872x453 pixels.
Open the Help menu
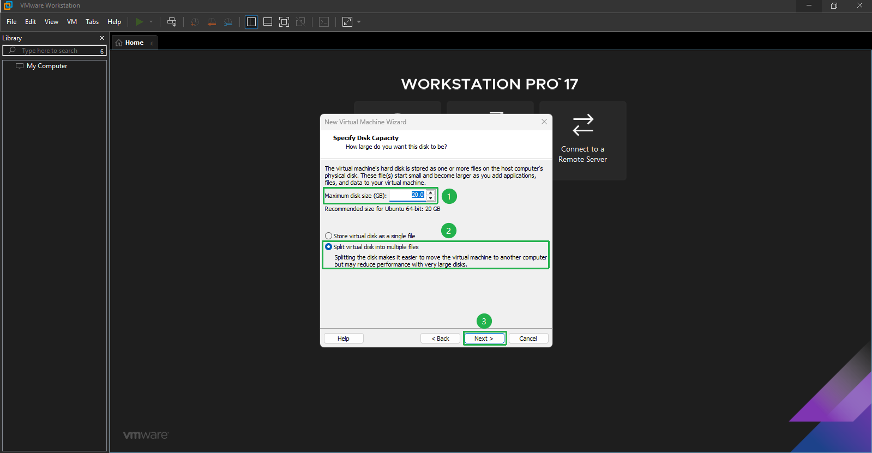(x=114, y=22)
